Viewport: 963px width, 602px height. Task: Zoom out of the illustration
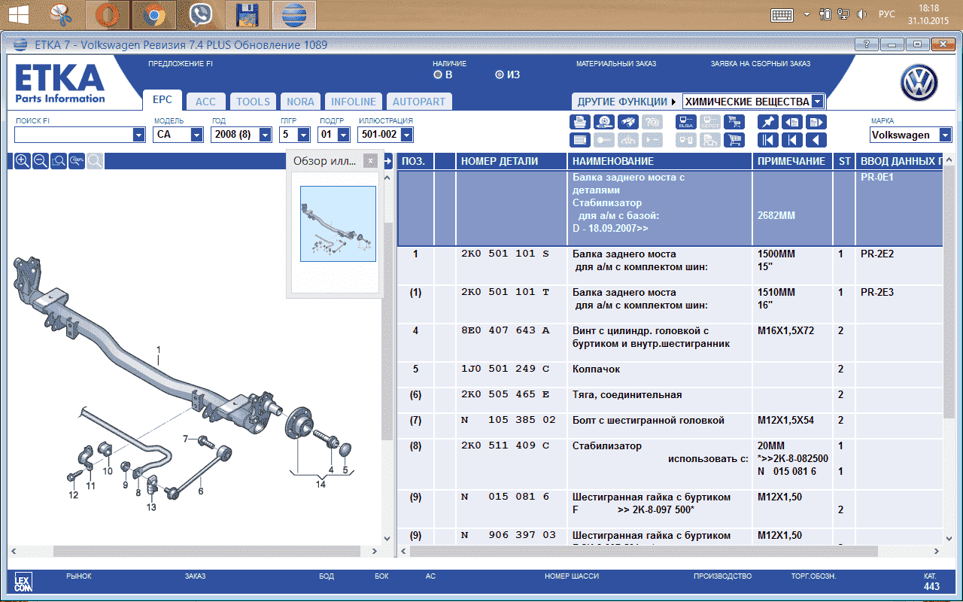tap(41, 160)
